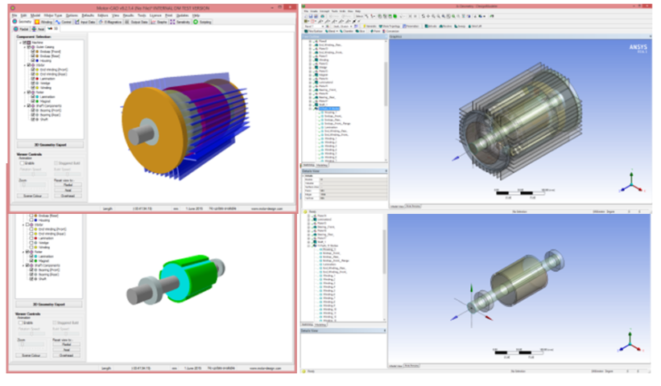Image resolution: width=661 pixels, height=386 pixels.
Task: Tick the Enable animation checkbox in upper window
Action: point(22,162)
